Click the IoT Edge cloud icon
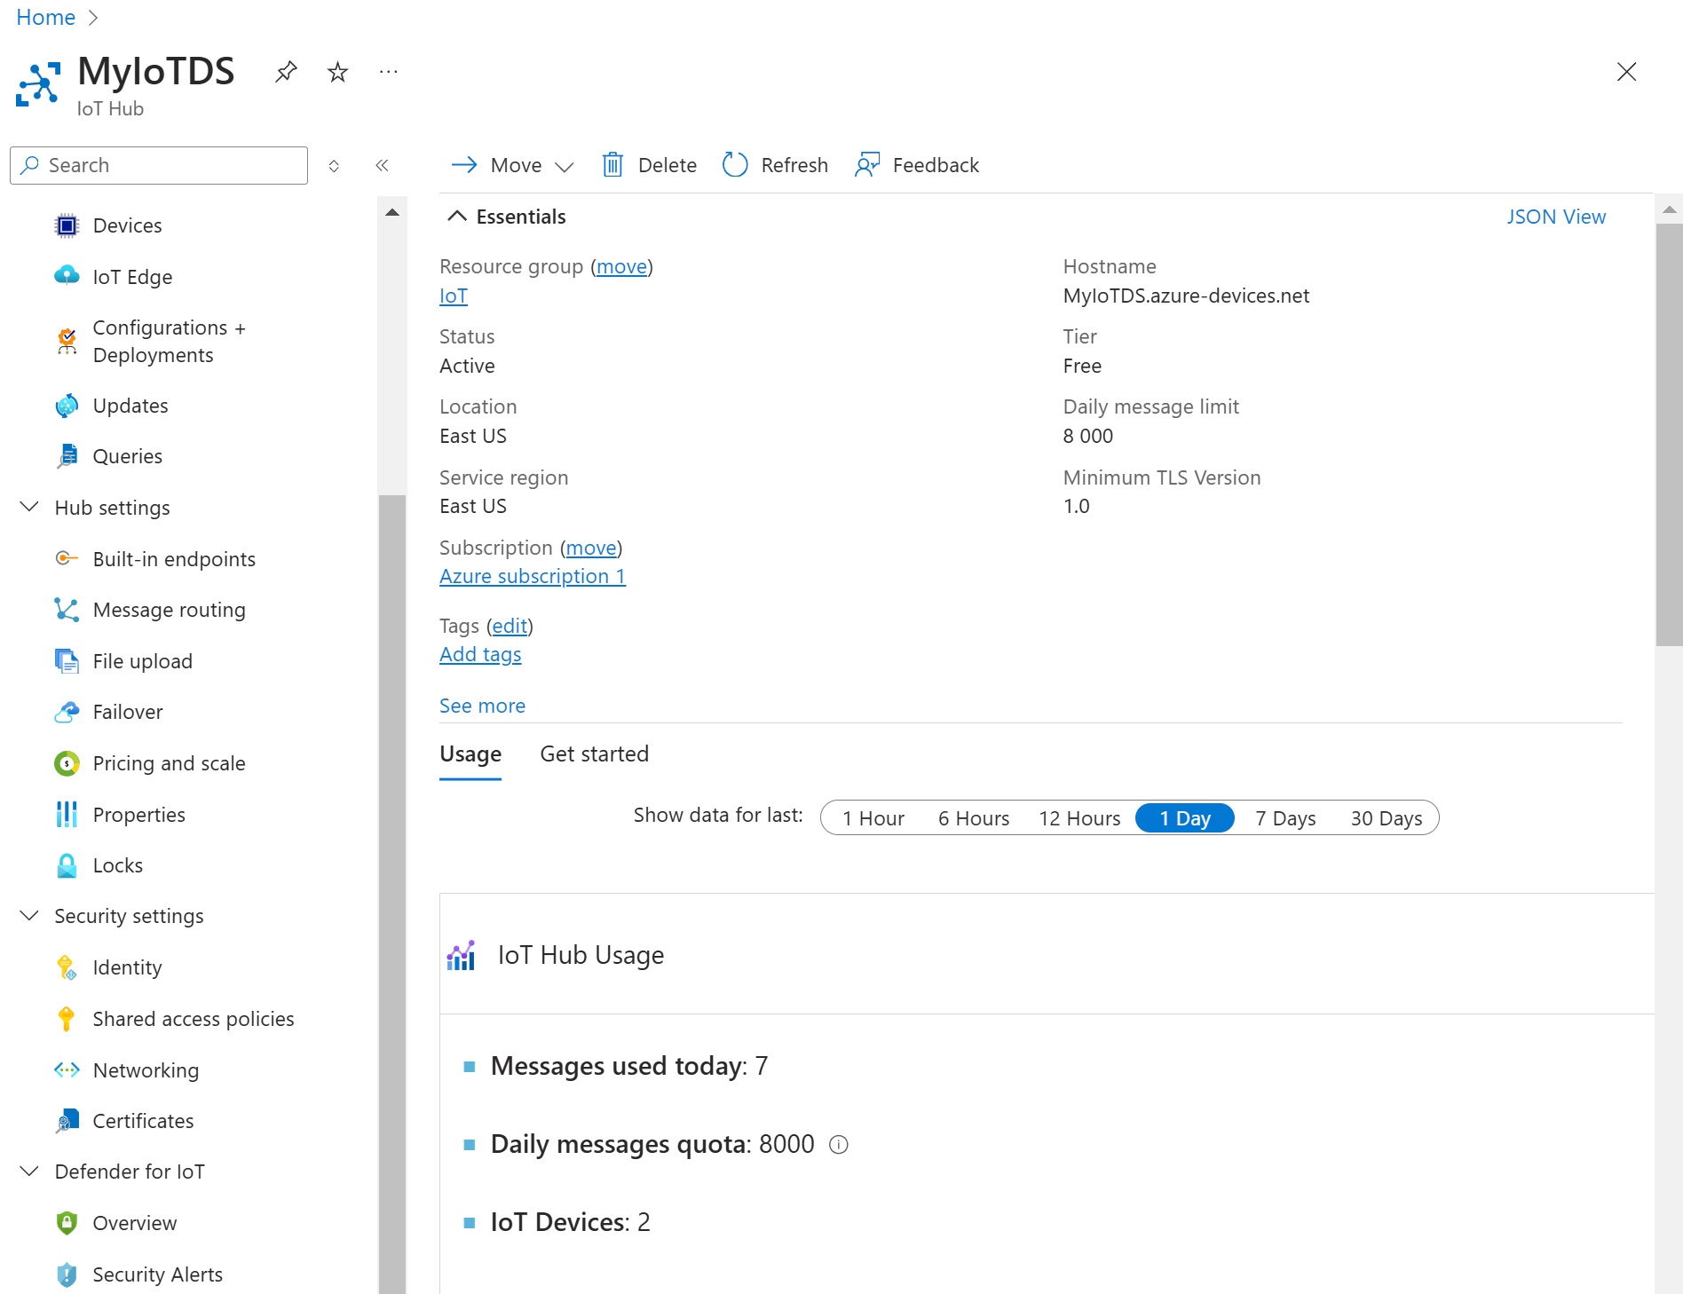The height and width of the screenshot is (1294, 1683). tap(67, 276)
